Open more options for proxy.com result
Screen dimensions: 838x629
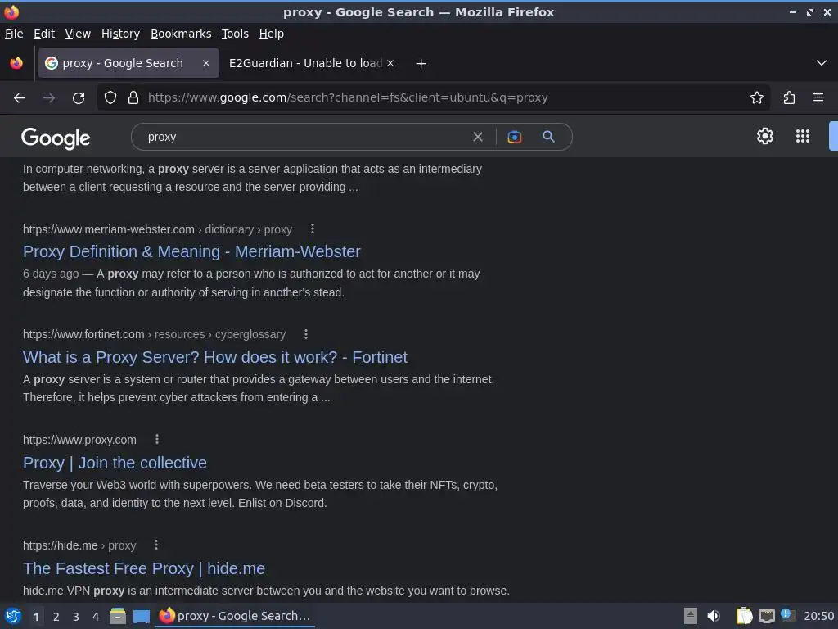pos(156,440)
